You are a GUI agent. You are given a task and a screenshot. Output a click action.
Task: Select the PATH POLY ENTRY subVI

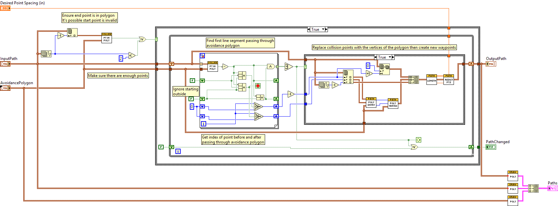click(x=371, y=103)
